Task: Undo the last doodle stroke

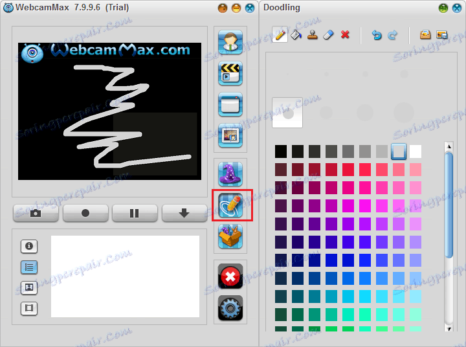Action: coord(377,35)
